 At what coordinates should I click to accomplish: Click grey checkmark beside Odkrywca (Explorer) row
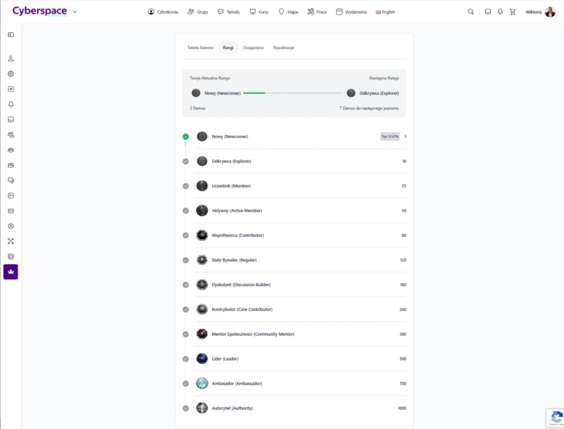(x=186, y=161)
